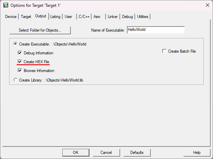Uncheck the Debug Information checkbox
The width and height of the screenshot is (213, 159).
point(20,53)
